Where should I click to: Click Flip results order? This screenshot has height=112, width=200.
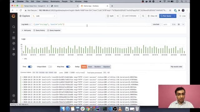pyautogui.click(x=176, y=67)
